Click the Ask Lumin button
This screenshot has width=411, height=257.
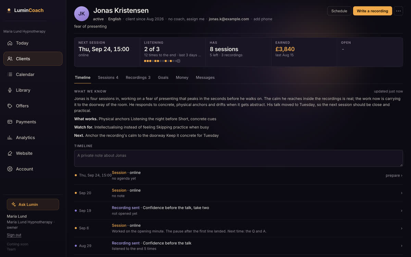[33, 205]
